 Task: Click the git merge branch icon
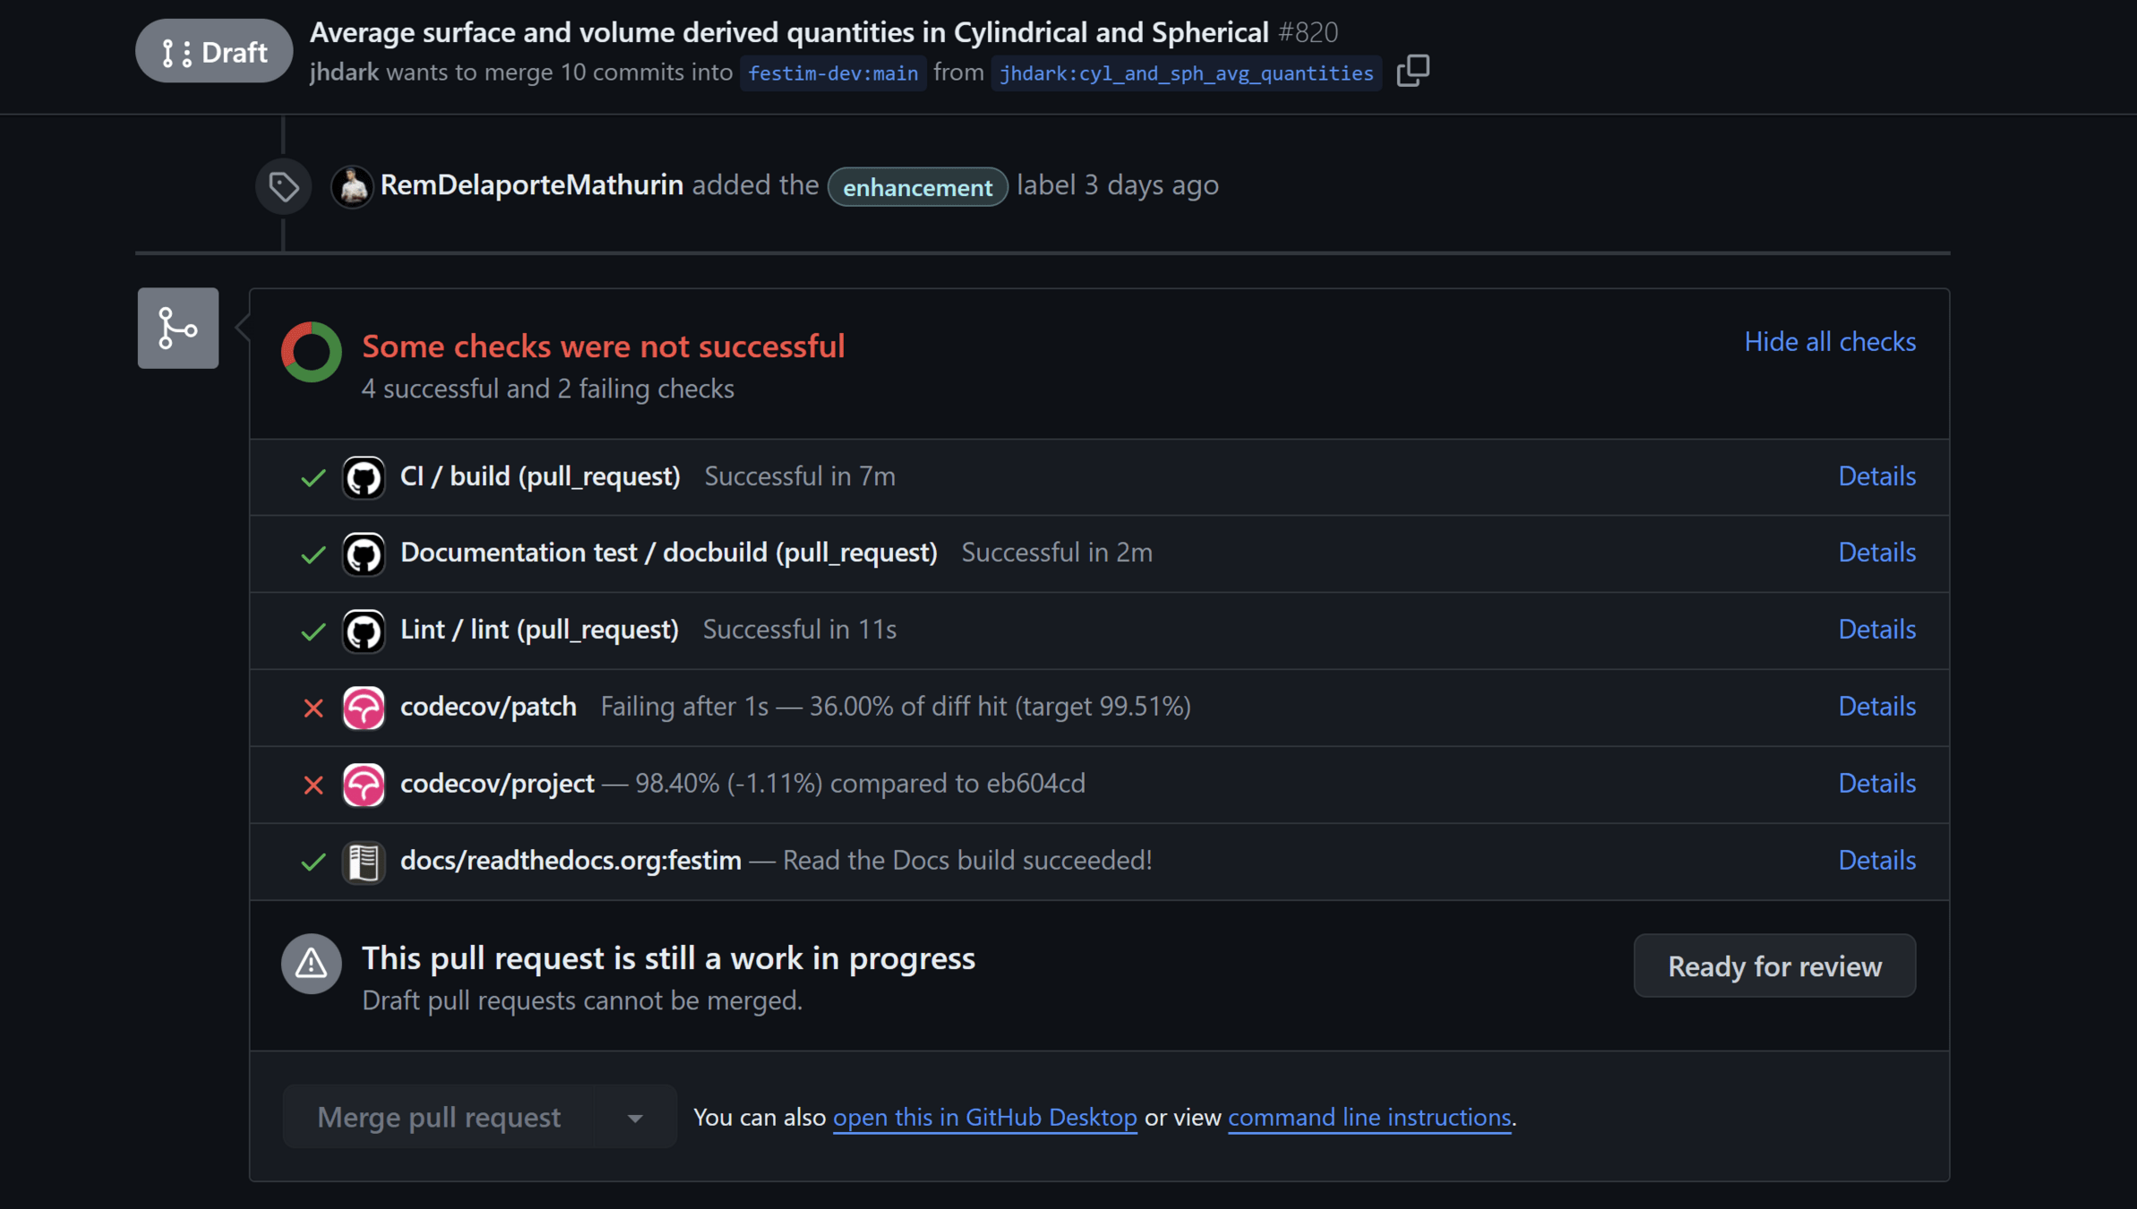tap(178, 328)
